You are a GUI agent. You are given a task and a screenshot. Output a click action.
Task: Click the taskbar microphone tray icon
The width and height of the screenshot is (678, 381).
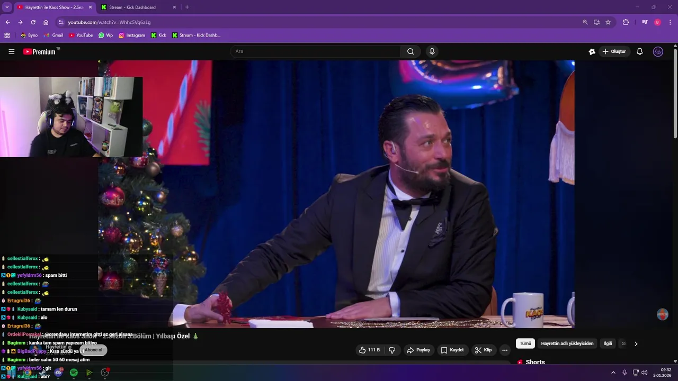[625, 373]
